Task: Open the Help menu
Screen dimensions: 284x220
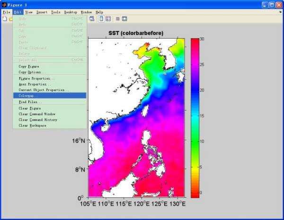Action: pos(99,12)
